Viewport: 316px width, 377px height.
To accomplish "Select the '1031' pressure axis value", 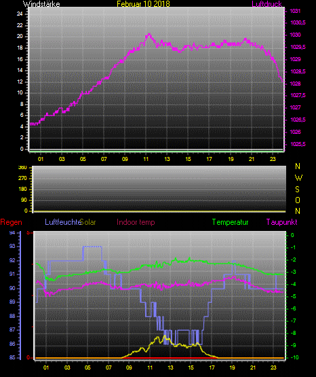I will point(295,11).
